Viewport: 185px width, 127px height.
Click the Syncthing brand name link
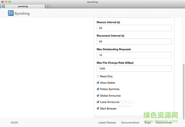pyautogui.click(x=22, y=14)
